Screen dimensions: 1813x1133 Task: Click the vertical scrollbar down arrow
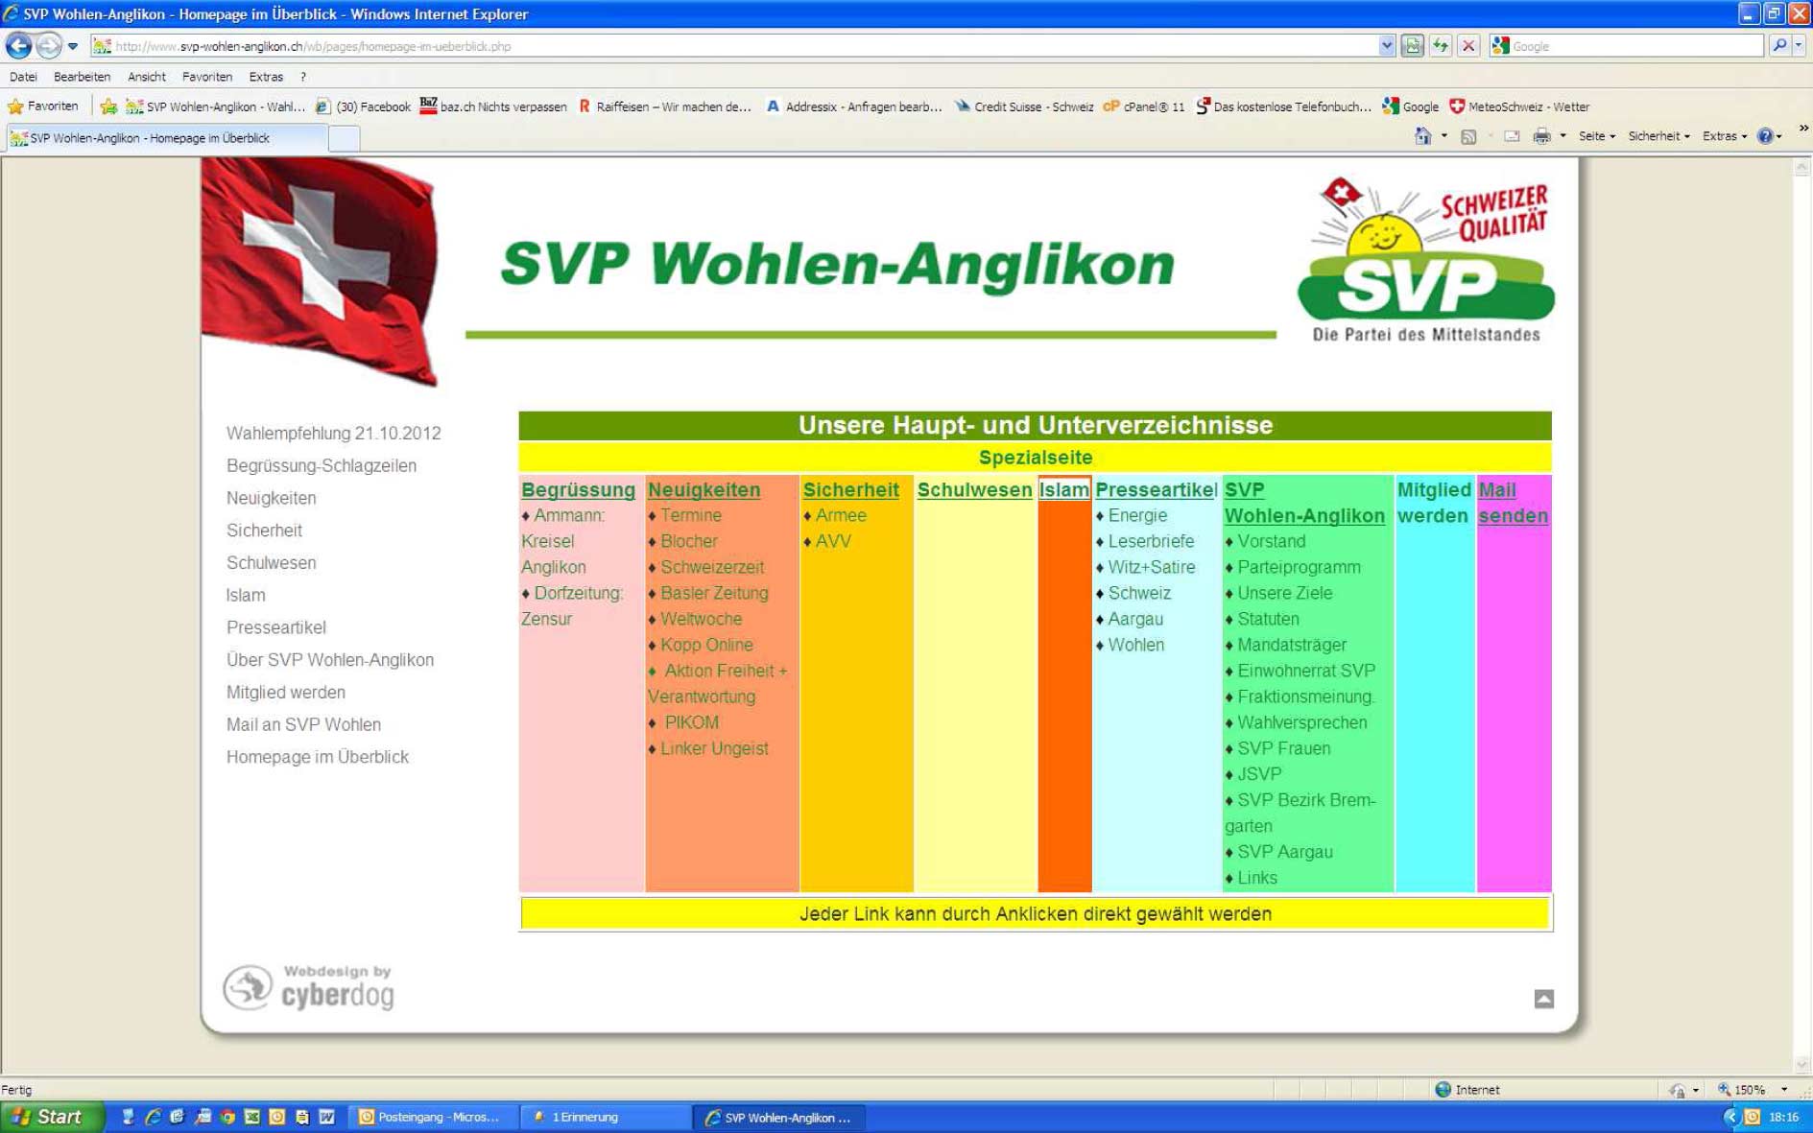click(1801, 1064)
